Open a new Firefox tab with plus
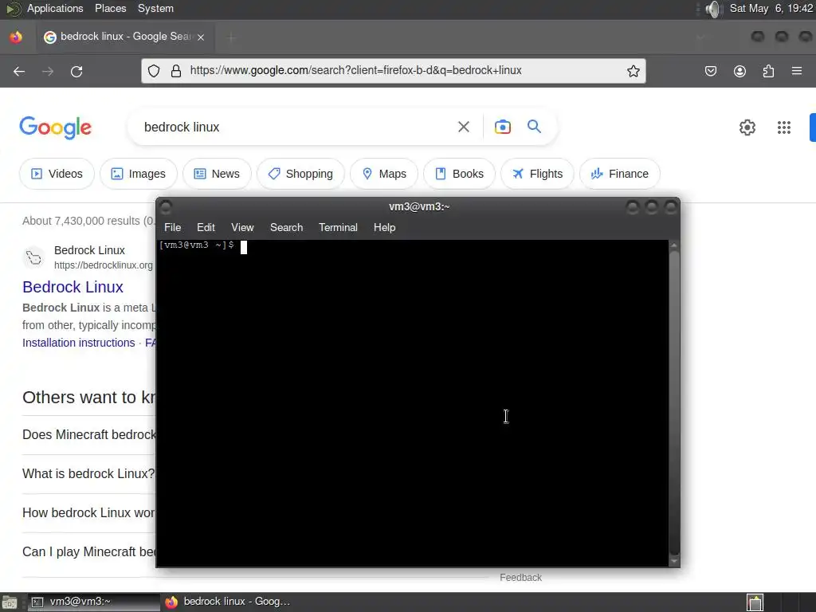816x612 pixels. coord(232,37)
